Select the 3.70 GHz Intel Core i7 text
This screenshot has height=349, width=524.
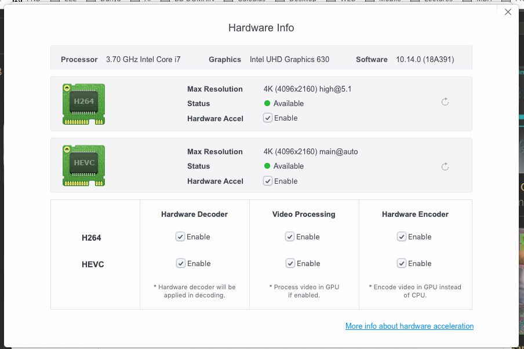pos(143,60)
